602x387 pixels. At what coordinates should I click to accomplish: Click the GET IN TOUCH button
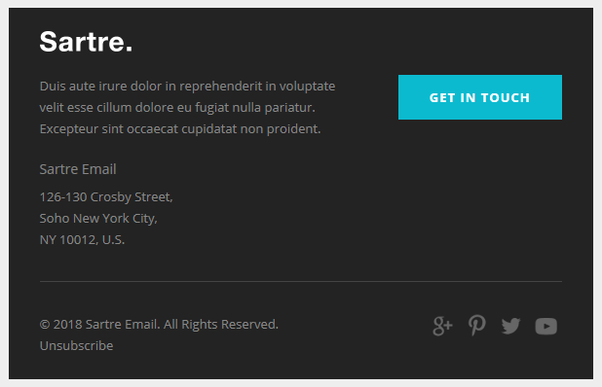[480, 97]
